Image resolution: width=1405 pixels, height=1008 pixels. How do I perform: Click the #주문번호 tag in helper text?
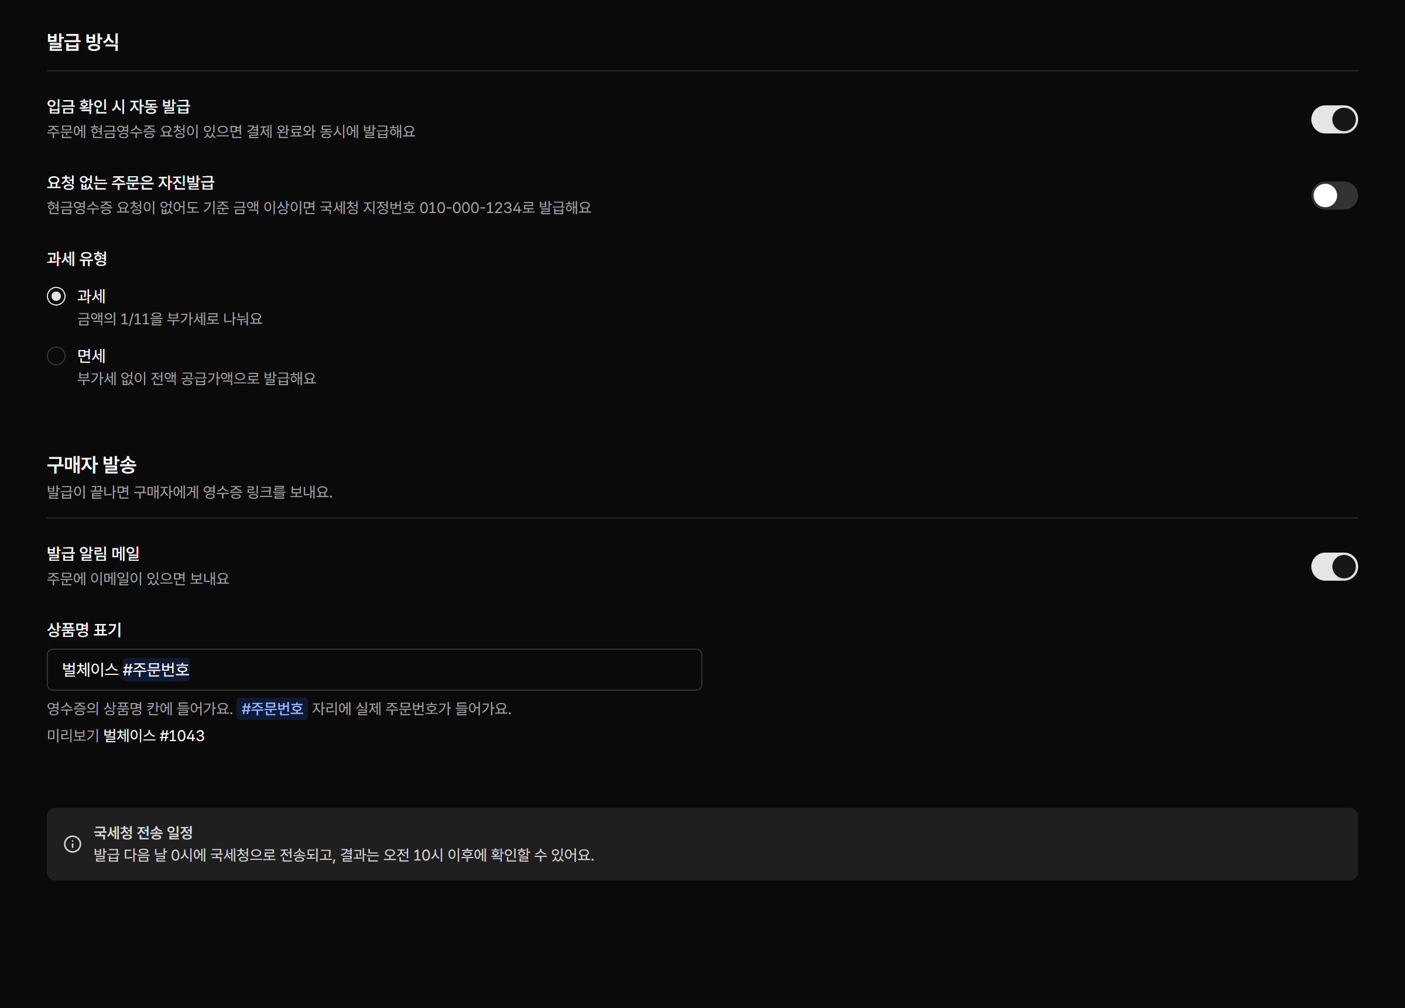click(x=272, y=708)
